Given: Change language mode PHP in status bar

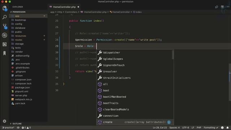Looking at the screenshot, I should (199, 127).
